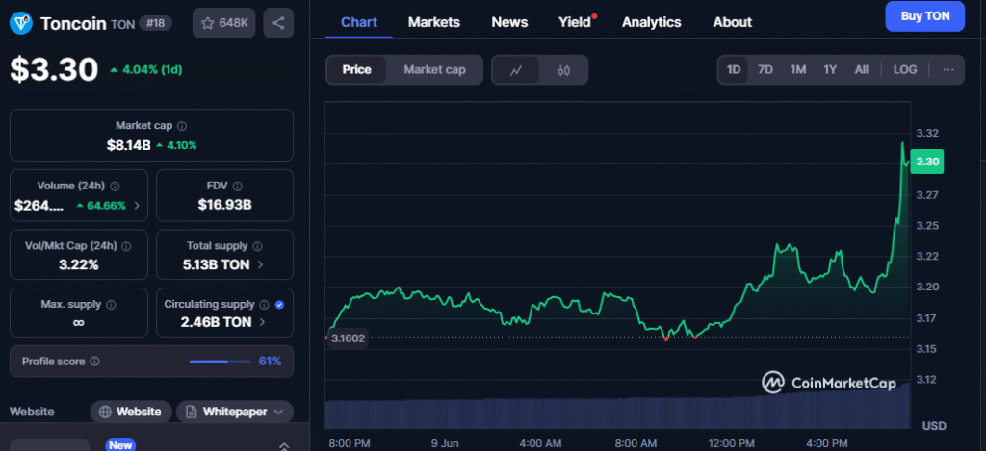986x451 pixels.
Task: Add Toncoin to watchlist via star button
Action: tap(223, 23)
